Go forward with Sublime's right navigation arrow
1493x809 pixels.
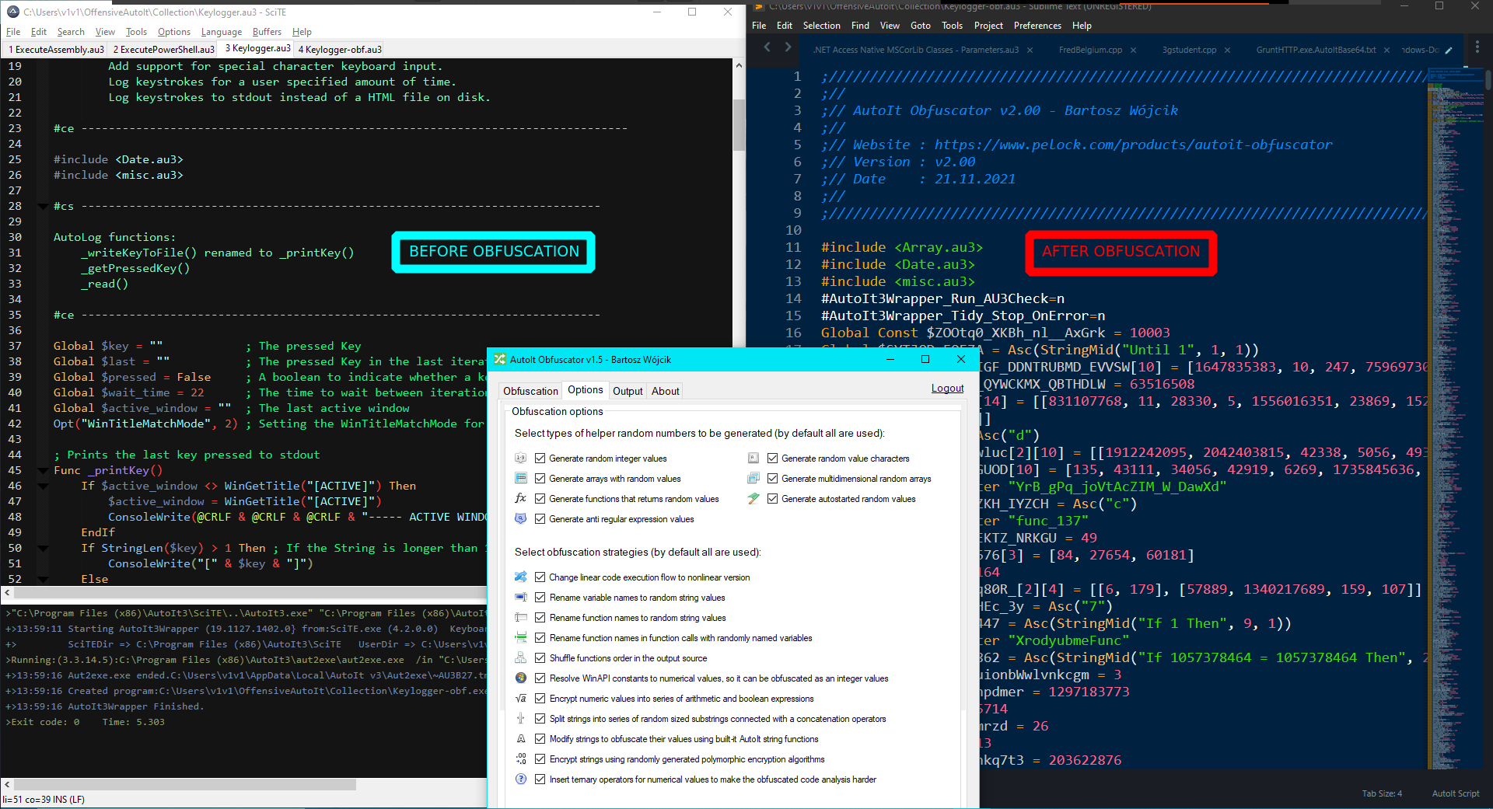[x=788, y=47]
